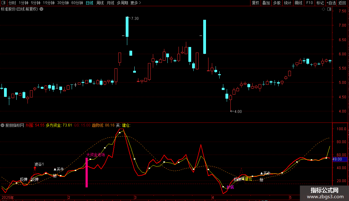Toggle the right side panel icon
Screen dimensions: 349x201
click(x=329, y=9)
